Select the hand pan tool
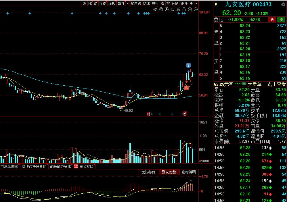This screenshot has height=202, width=287. click(161, 9)
